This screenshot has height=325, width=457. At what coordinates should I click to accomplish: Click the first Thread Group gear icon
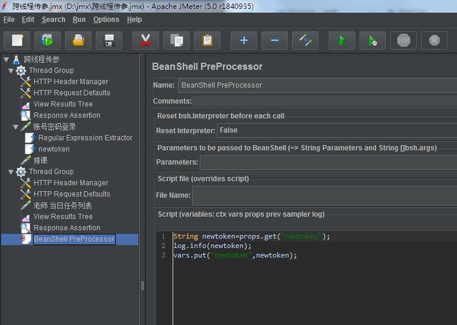point(21,70)
